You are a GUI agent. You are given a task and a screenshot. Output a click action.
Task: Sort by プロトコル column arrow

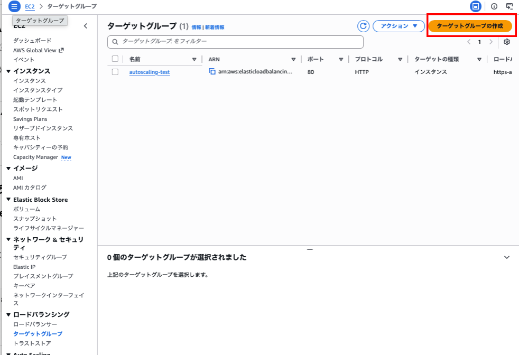[400, 59]
